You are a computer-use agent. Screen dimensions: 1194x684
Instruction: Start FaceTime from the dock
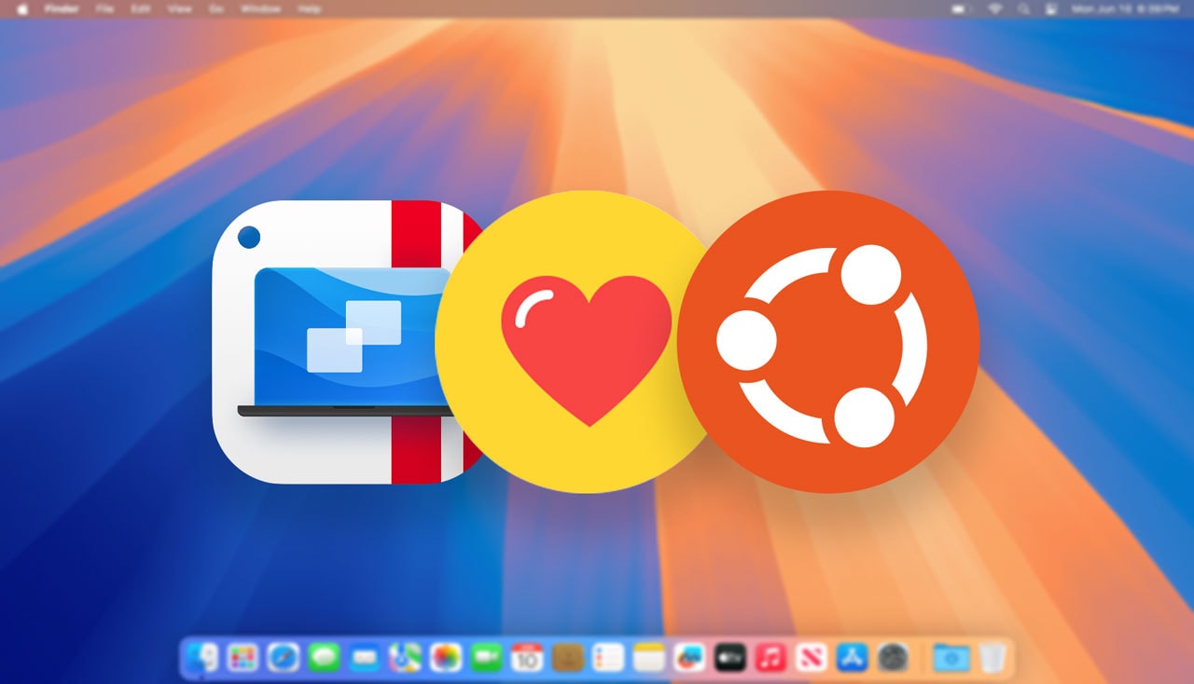click(x=486, y=658)
